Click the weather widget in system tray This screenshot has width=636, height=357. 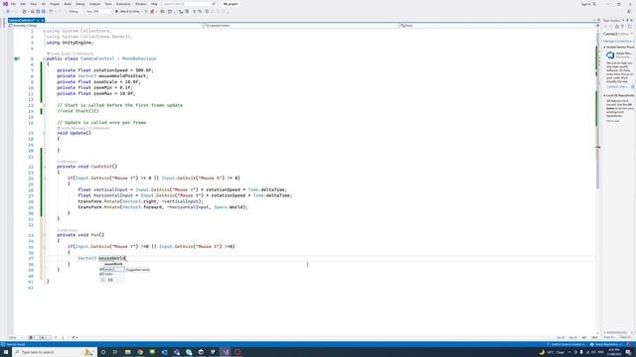552,352
